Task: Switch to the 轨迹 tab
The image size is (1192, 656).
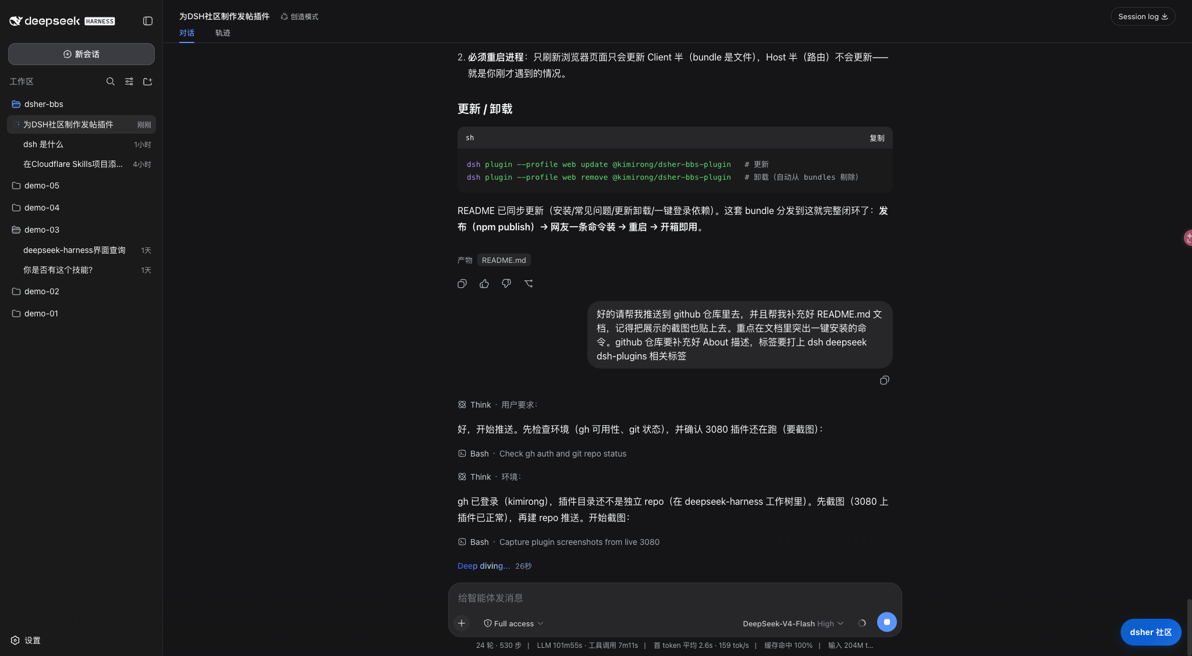Action: [x=223, y=33]
